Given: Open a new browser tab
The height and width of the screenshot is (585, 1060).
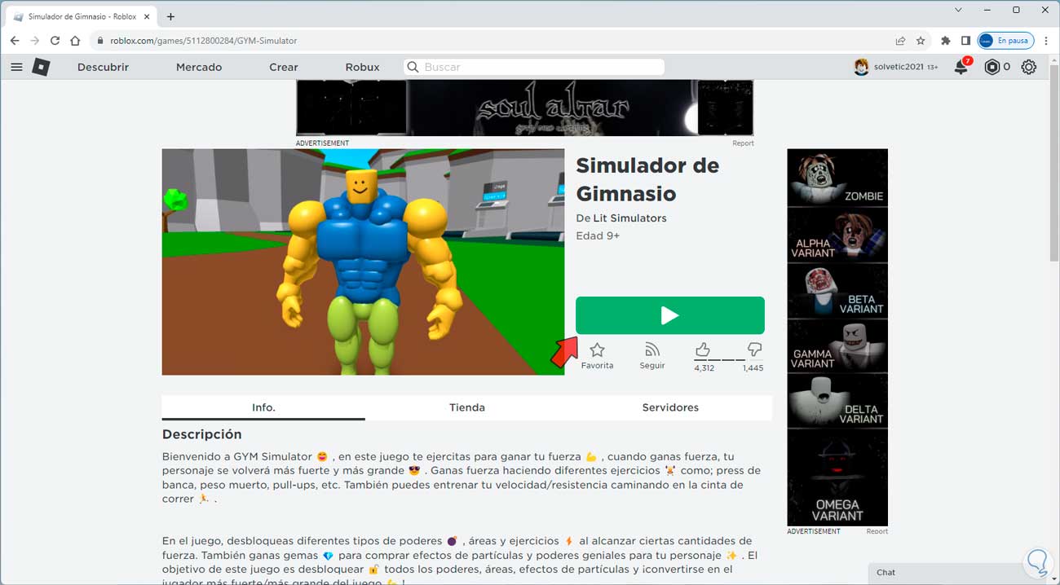Looking at the screenshot, I should (170, 16).
